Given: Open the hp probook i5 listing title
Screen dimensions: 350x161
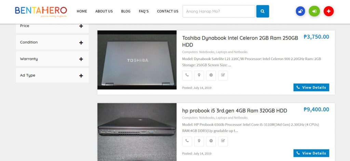Looking at the screenshot, I should [x=234, y=110].
